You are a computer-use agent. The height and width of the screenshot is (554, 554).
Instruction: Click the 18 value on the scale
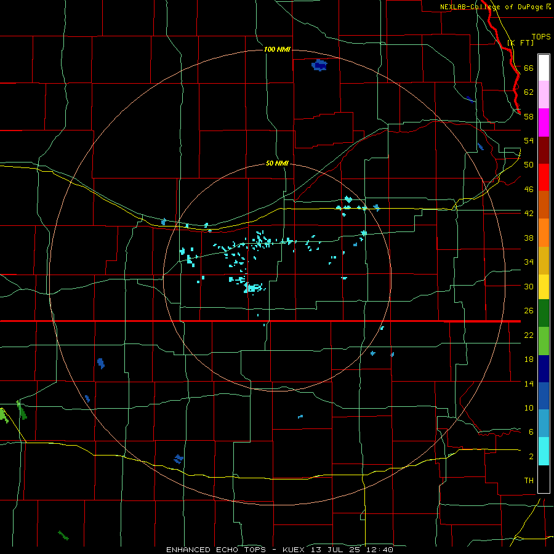[x=529, y=359]
